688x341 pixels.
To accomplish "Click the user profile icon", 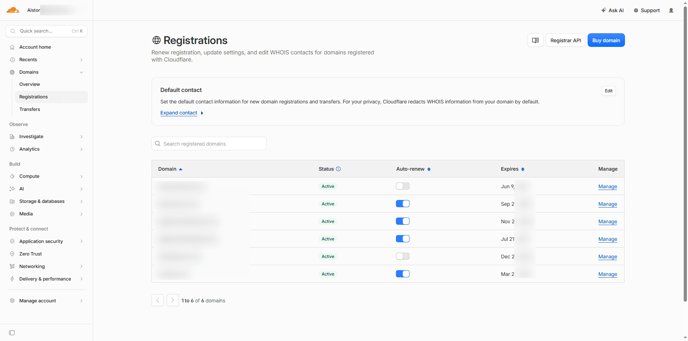I will (671, 10).
